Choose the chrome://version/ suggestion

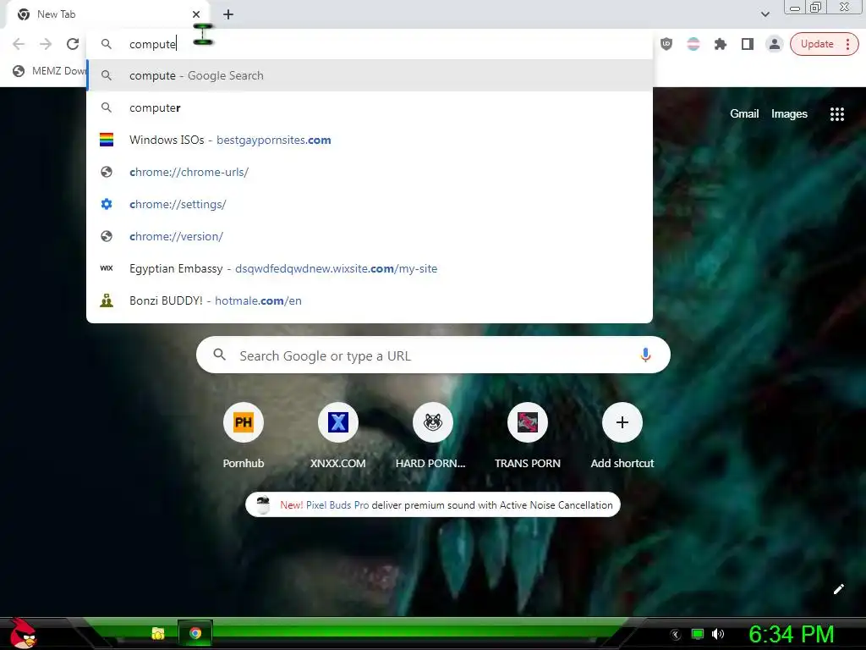point(370,236)
